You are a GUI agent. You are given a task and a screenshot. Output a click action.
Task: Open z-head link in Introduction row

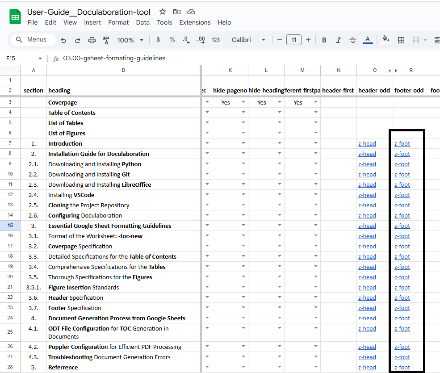click(367, 144)
